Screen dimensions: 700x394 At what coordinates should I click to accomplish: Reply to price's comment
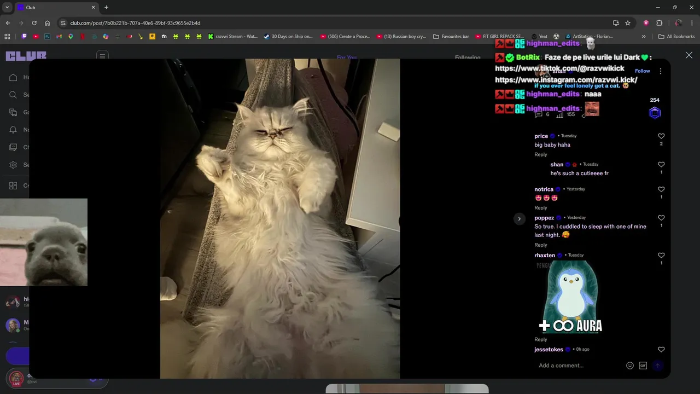pyautogui.click(x=540, y=154)
